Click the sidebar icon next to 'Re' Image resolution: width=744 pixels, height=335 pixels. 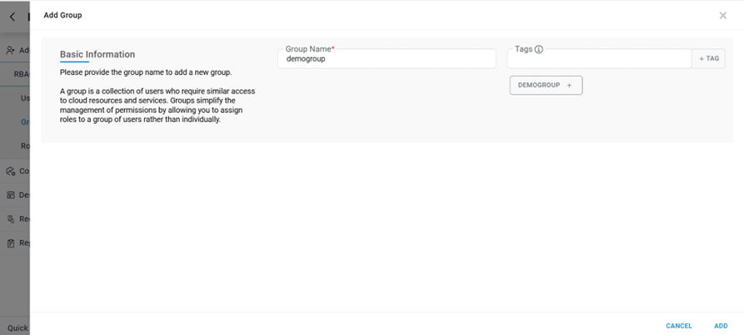11,219
